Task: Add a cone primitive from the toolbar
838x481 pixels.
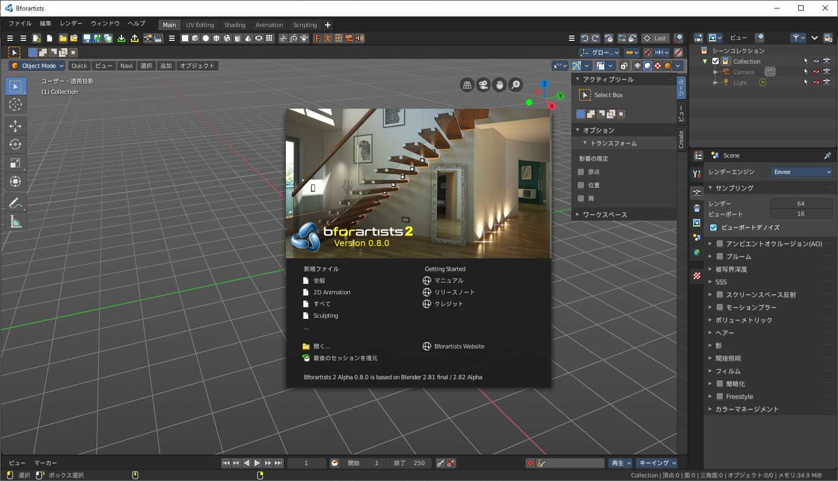Action: (x=248, y=38)
